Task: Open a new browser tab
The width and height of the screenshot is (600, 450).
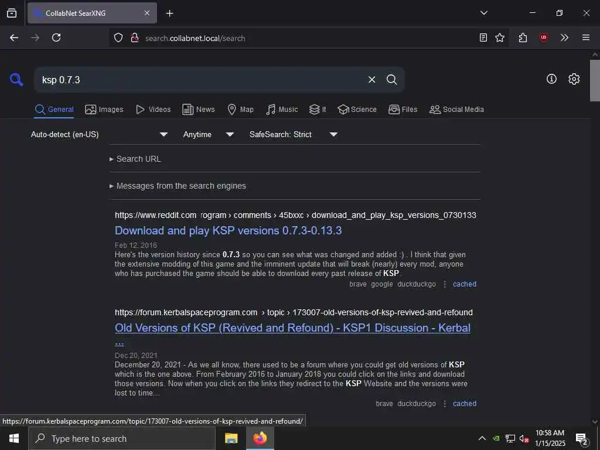Action: [169, 13]
